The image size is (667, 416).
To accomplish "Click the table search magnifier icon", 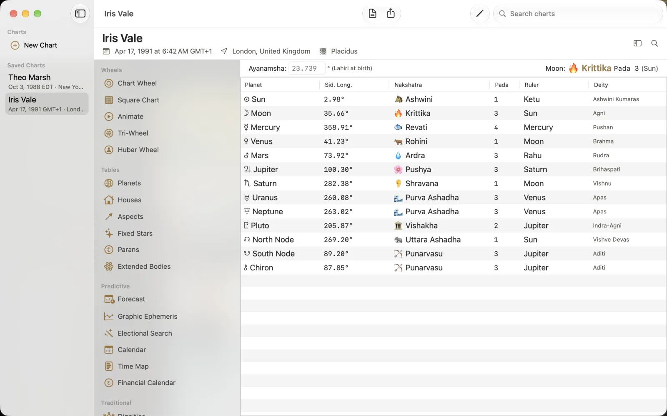I will point(654,43).
